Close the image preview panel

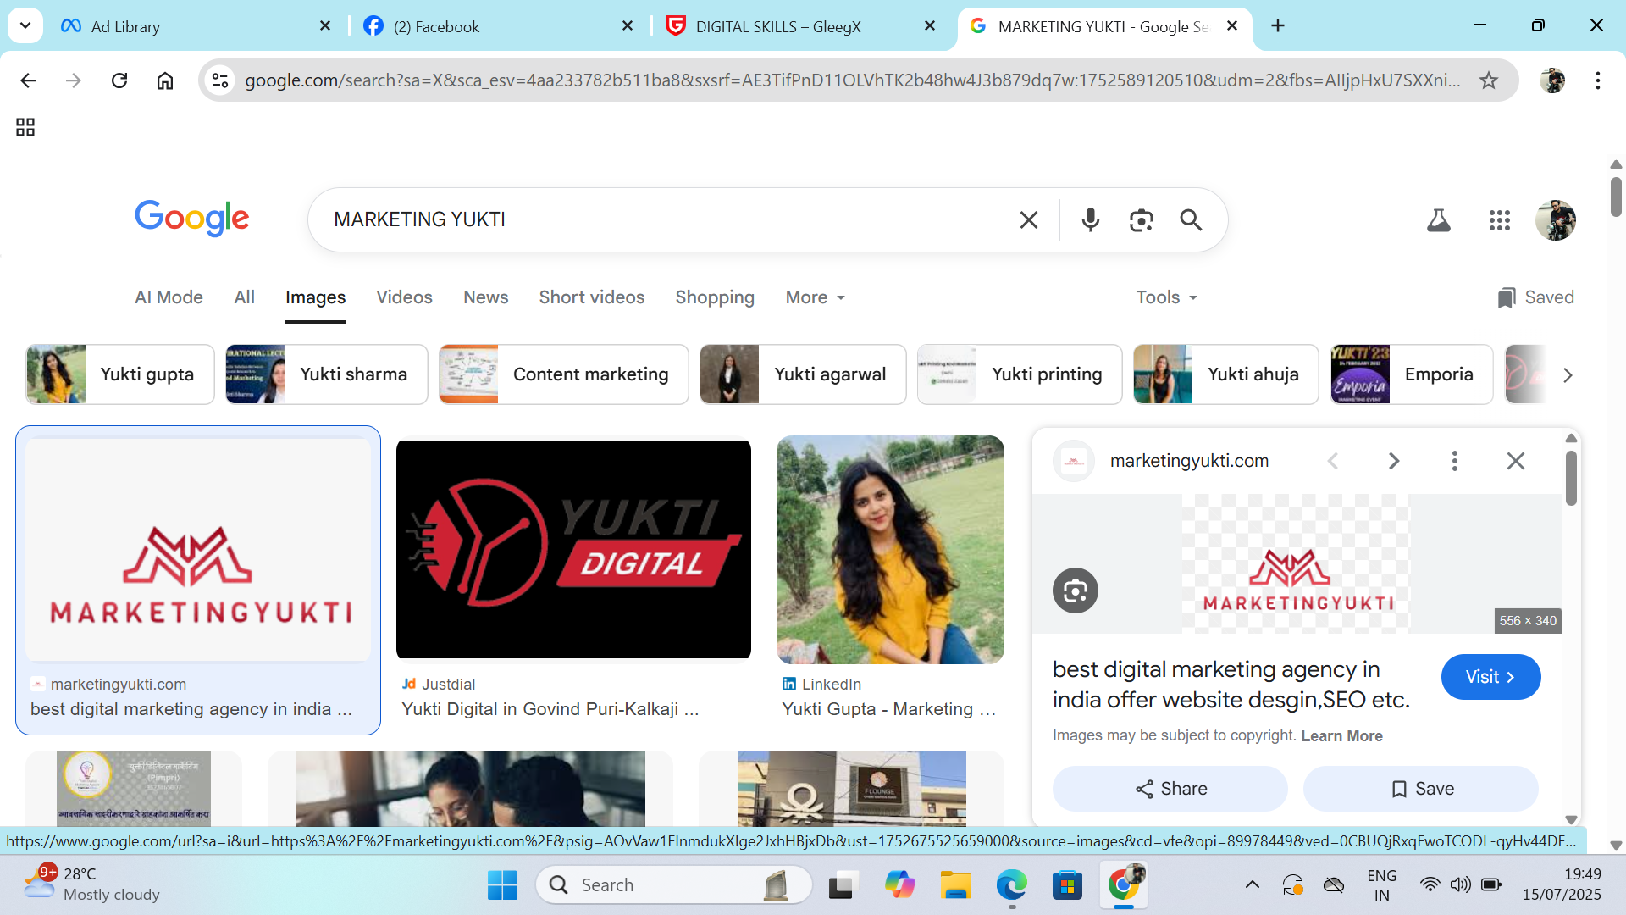1515,461
